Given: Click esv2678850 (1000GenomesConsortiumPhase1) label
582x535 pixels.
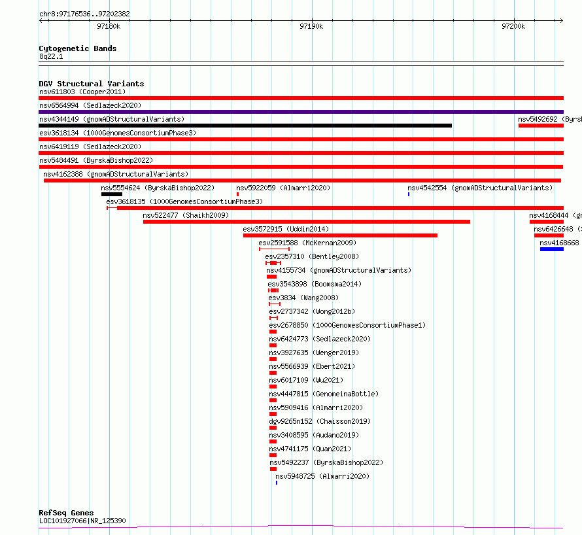Looking at the screenshot, I should pyautogui.click(x=347, y=325).
